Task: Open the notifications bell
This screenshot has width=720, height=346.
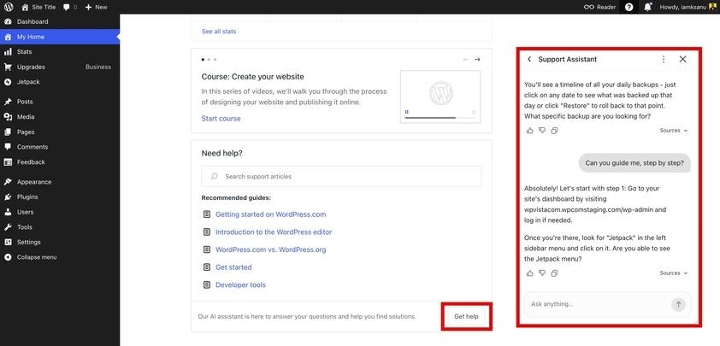Action: (647, 7)
